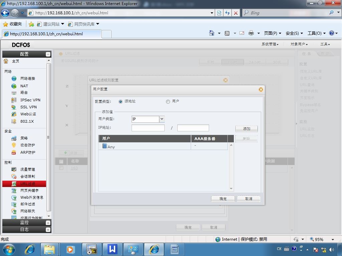
Task: Select the 用户 radio button
Action: coord(168,101)
